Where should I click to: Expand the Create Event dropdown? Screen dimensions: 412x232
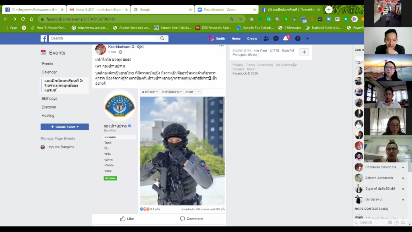tap(65, 127)
